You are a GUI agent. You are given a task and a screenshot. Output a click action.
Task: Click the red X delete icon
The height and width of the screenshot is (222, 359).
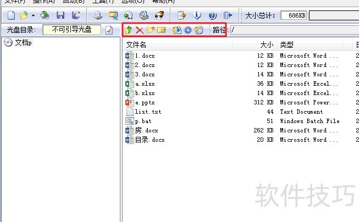140,30
